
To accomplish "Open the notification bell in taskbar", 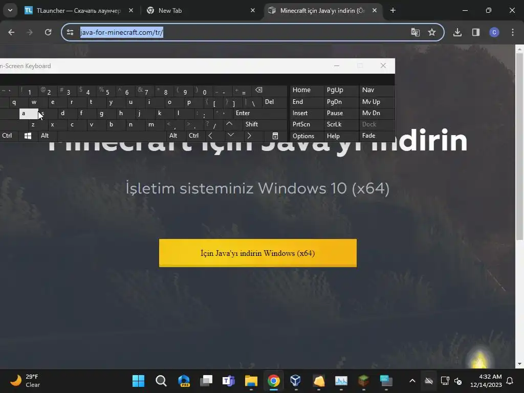I will (510, 381).
